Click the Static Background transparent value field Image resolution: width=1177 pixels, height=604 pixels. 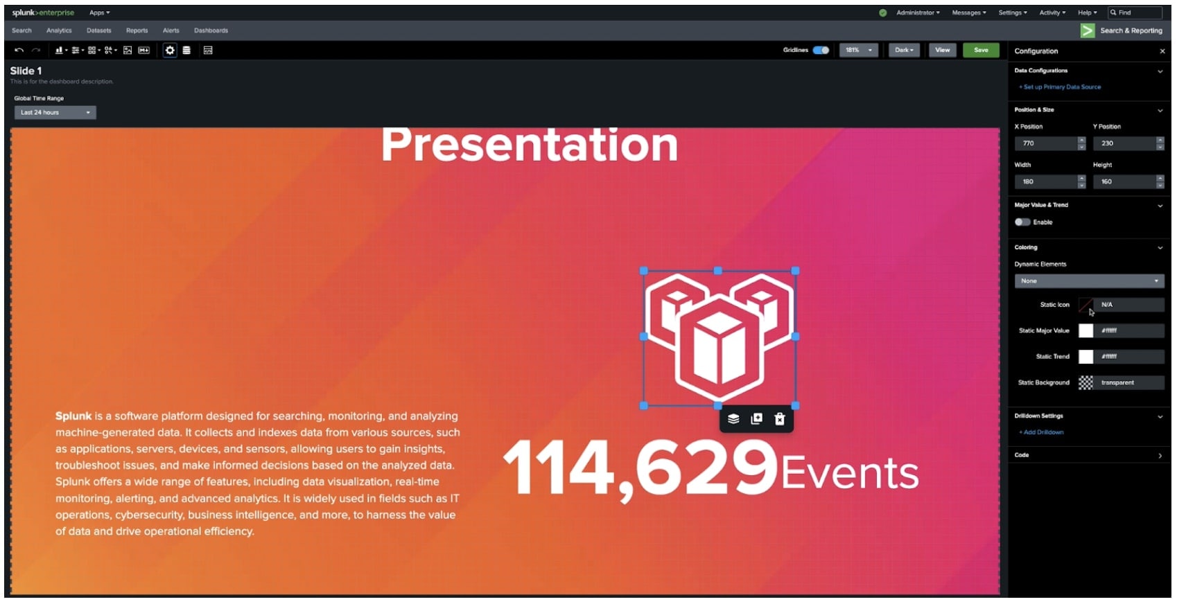click(1130, 382)
